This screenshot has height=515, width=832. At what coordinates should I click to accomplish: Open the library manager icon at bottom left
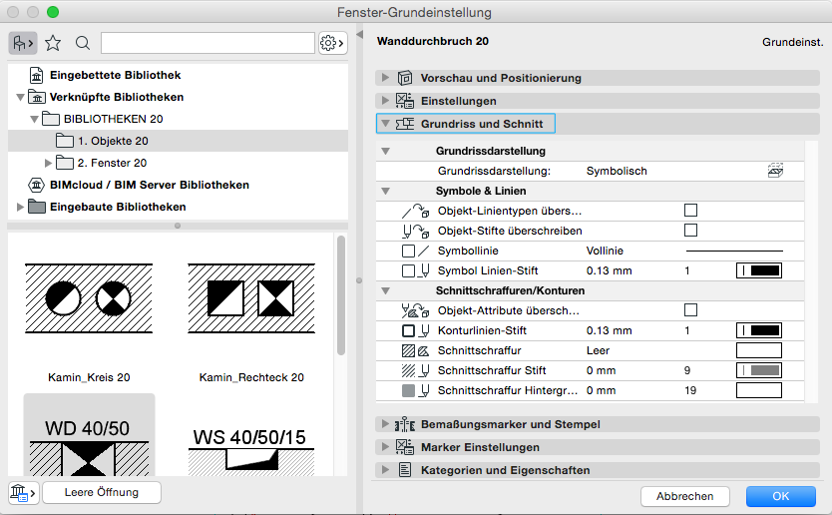pyautogui.click(x=22, y=492)
